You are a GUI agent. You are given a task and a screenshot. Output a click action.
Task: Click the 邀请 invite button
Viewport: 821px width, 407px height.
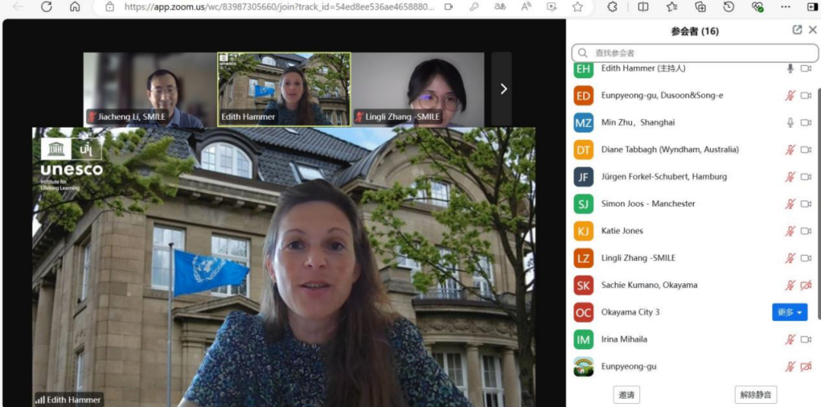tap(626, 395)
